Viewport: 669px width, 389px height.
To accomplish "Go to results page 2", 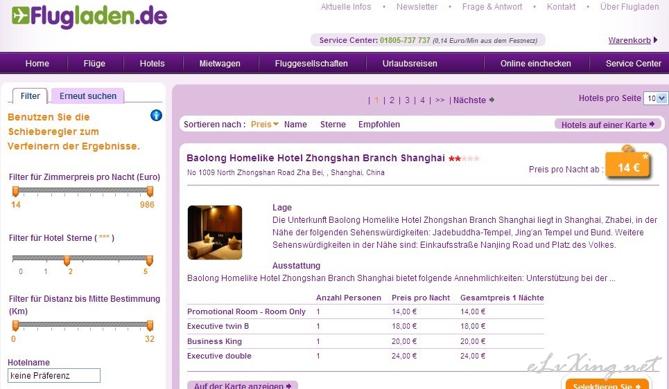I will pos(392,100).
